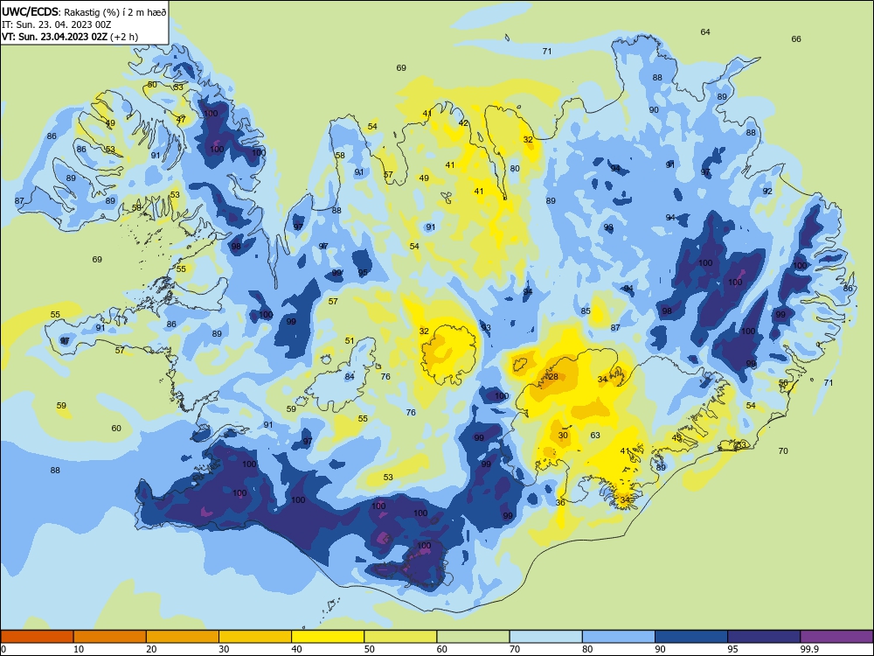
Task: Click the '10' legend scale label
Action: point(79,649)
